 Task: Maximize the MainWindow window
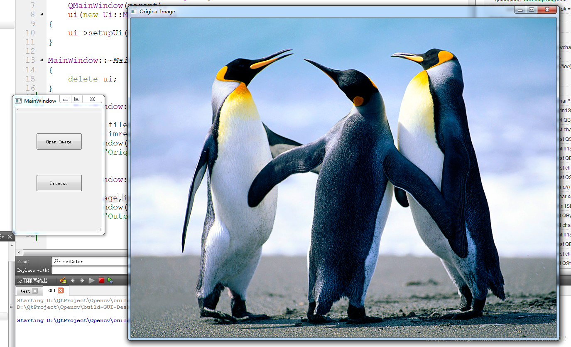coord(77,99)
